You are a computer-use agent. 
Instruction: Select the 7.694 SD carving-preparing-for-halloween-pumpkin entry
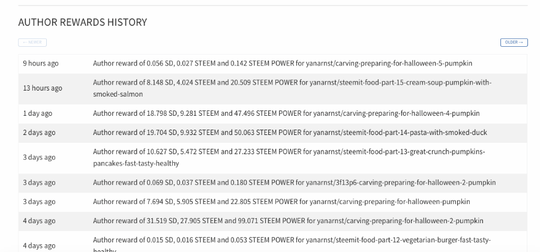[x=281, y=202]
